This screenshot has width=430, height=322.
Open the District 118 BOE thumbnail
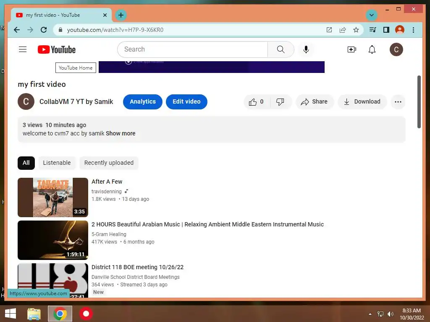tap(53, 280)
